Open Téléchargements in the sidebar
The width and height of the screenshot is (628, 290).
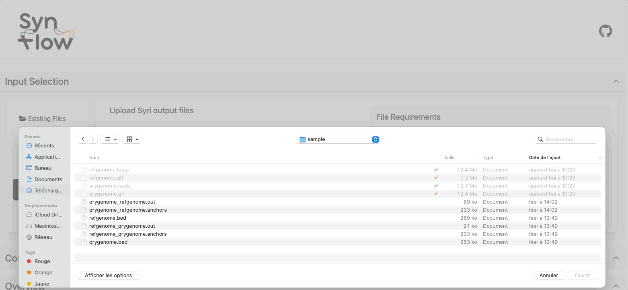click(44, 190)
